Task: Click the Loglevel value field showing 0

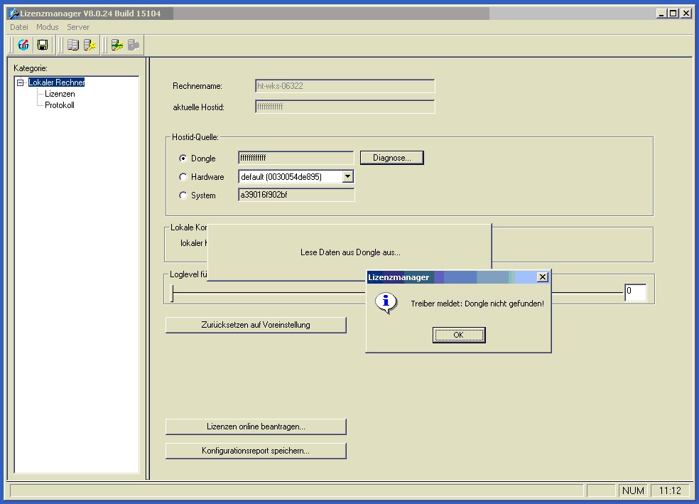Action: [x=635, y=292]
